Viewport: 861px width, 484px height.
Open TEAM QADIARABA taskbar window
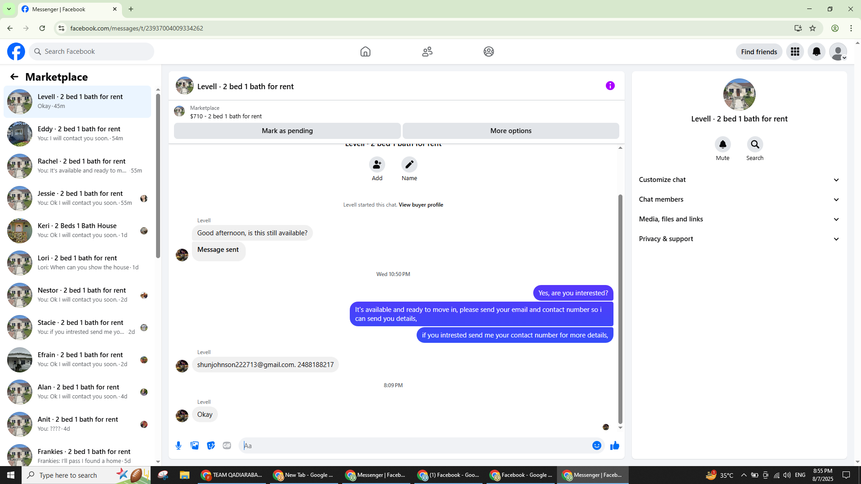click(x=231, y=475)
